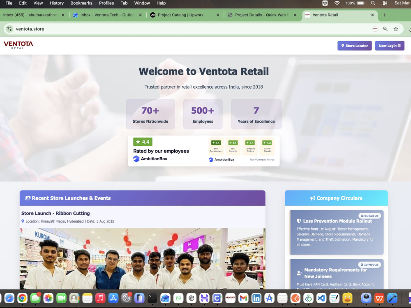Screen dimensions: 411x308
Task: Open Visual Studio Code from the dock
Action: pyautogui.click(x=321, y=298)
